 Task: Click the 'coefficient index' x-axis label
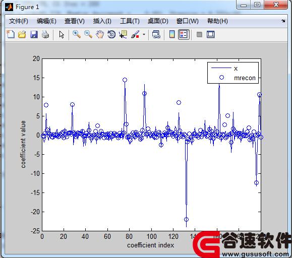point(150,245)
